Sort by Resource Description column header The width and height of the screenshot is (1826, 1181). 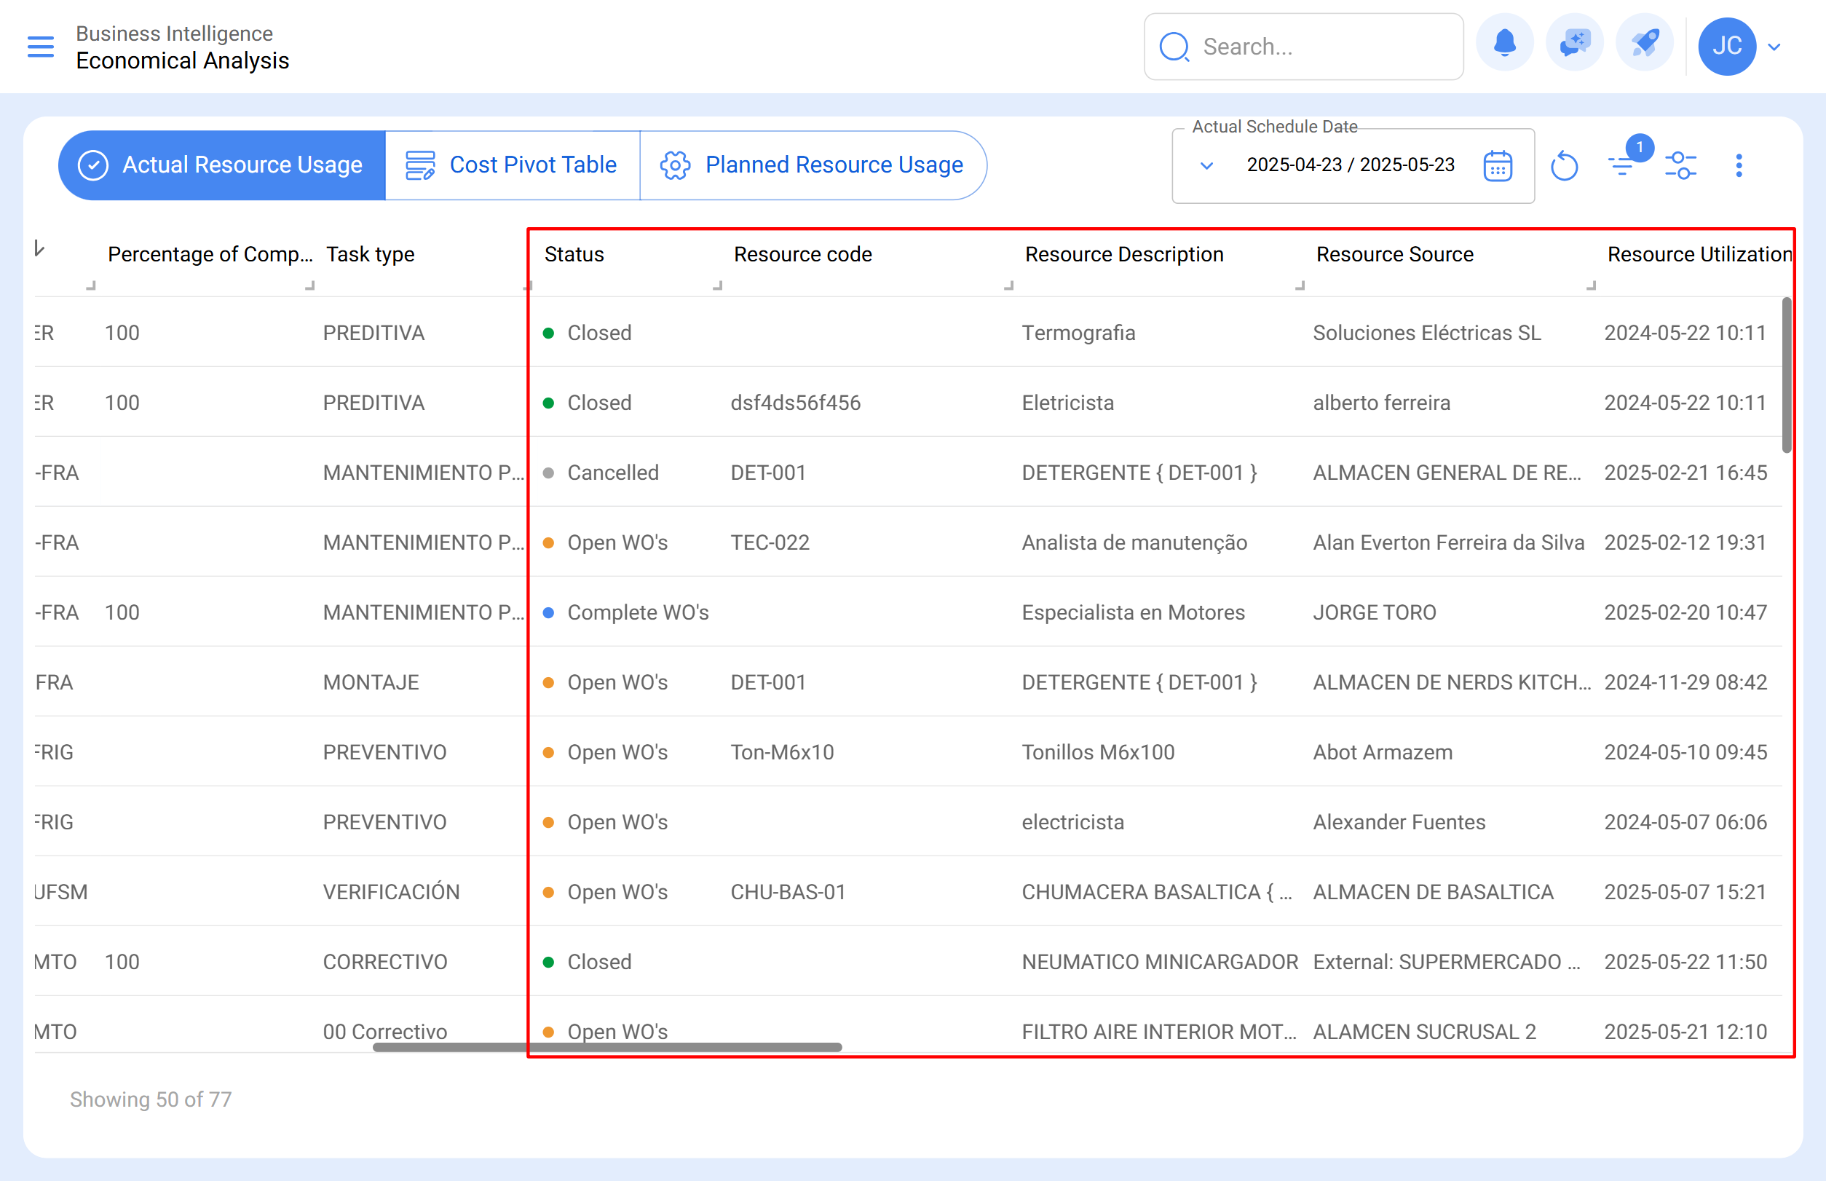pos(1124,254)
